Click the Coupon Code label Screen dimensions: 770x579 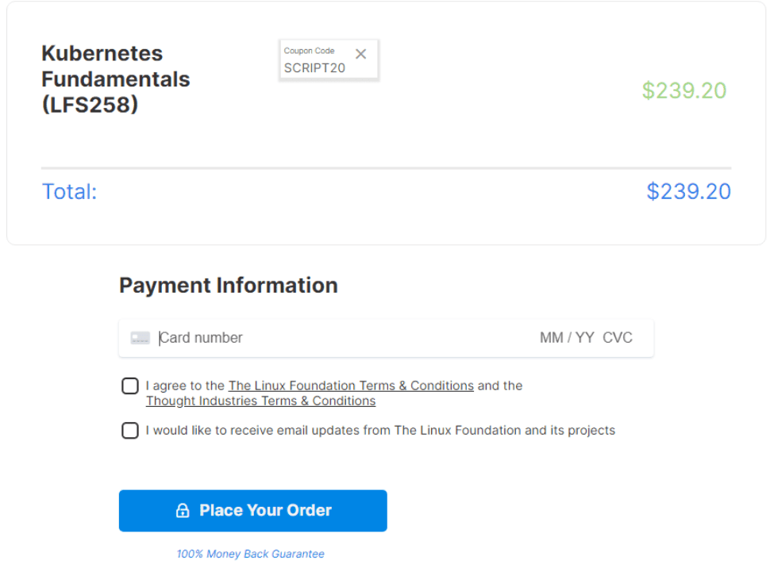point(310,50)
